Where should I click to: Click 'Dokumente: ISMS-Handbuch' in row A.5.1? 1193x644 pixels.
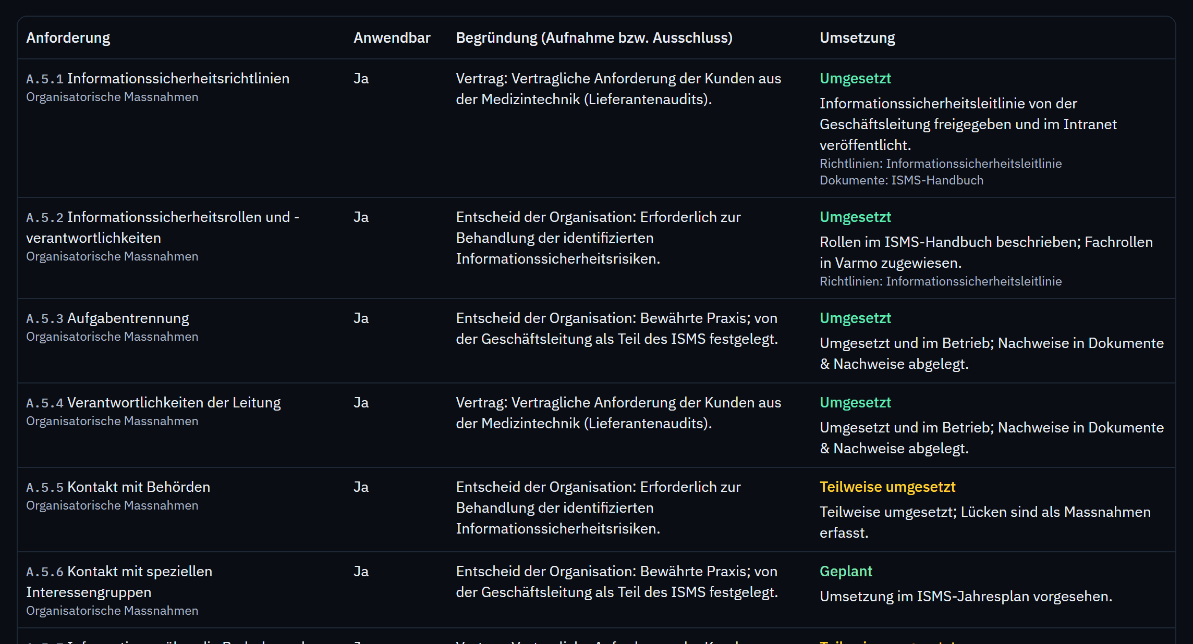(902, 180)
